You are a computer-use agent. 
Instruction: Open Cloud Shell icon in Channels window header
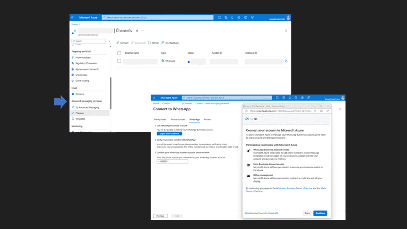(x=219, y=17)
